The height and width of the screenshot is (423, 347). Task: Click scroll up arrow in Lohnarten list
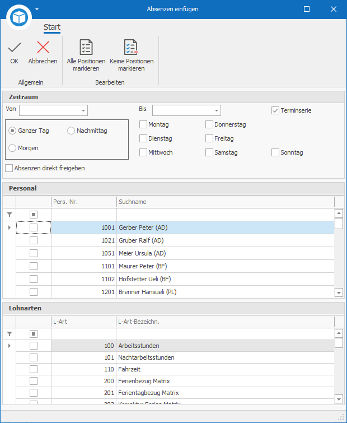339,333
